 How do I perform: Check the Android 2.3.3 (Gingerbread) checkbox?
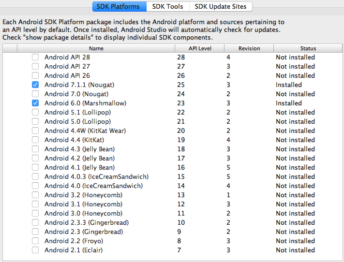(35, 222)
